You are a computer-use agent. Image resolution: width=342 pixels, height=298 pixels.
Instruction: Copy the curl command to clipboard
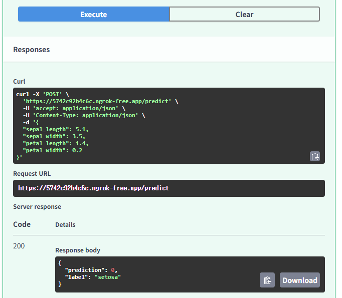[314, 156]
